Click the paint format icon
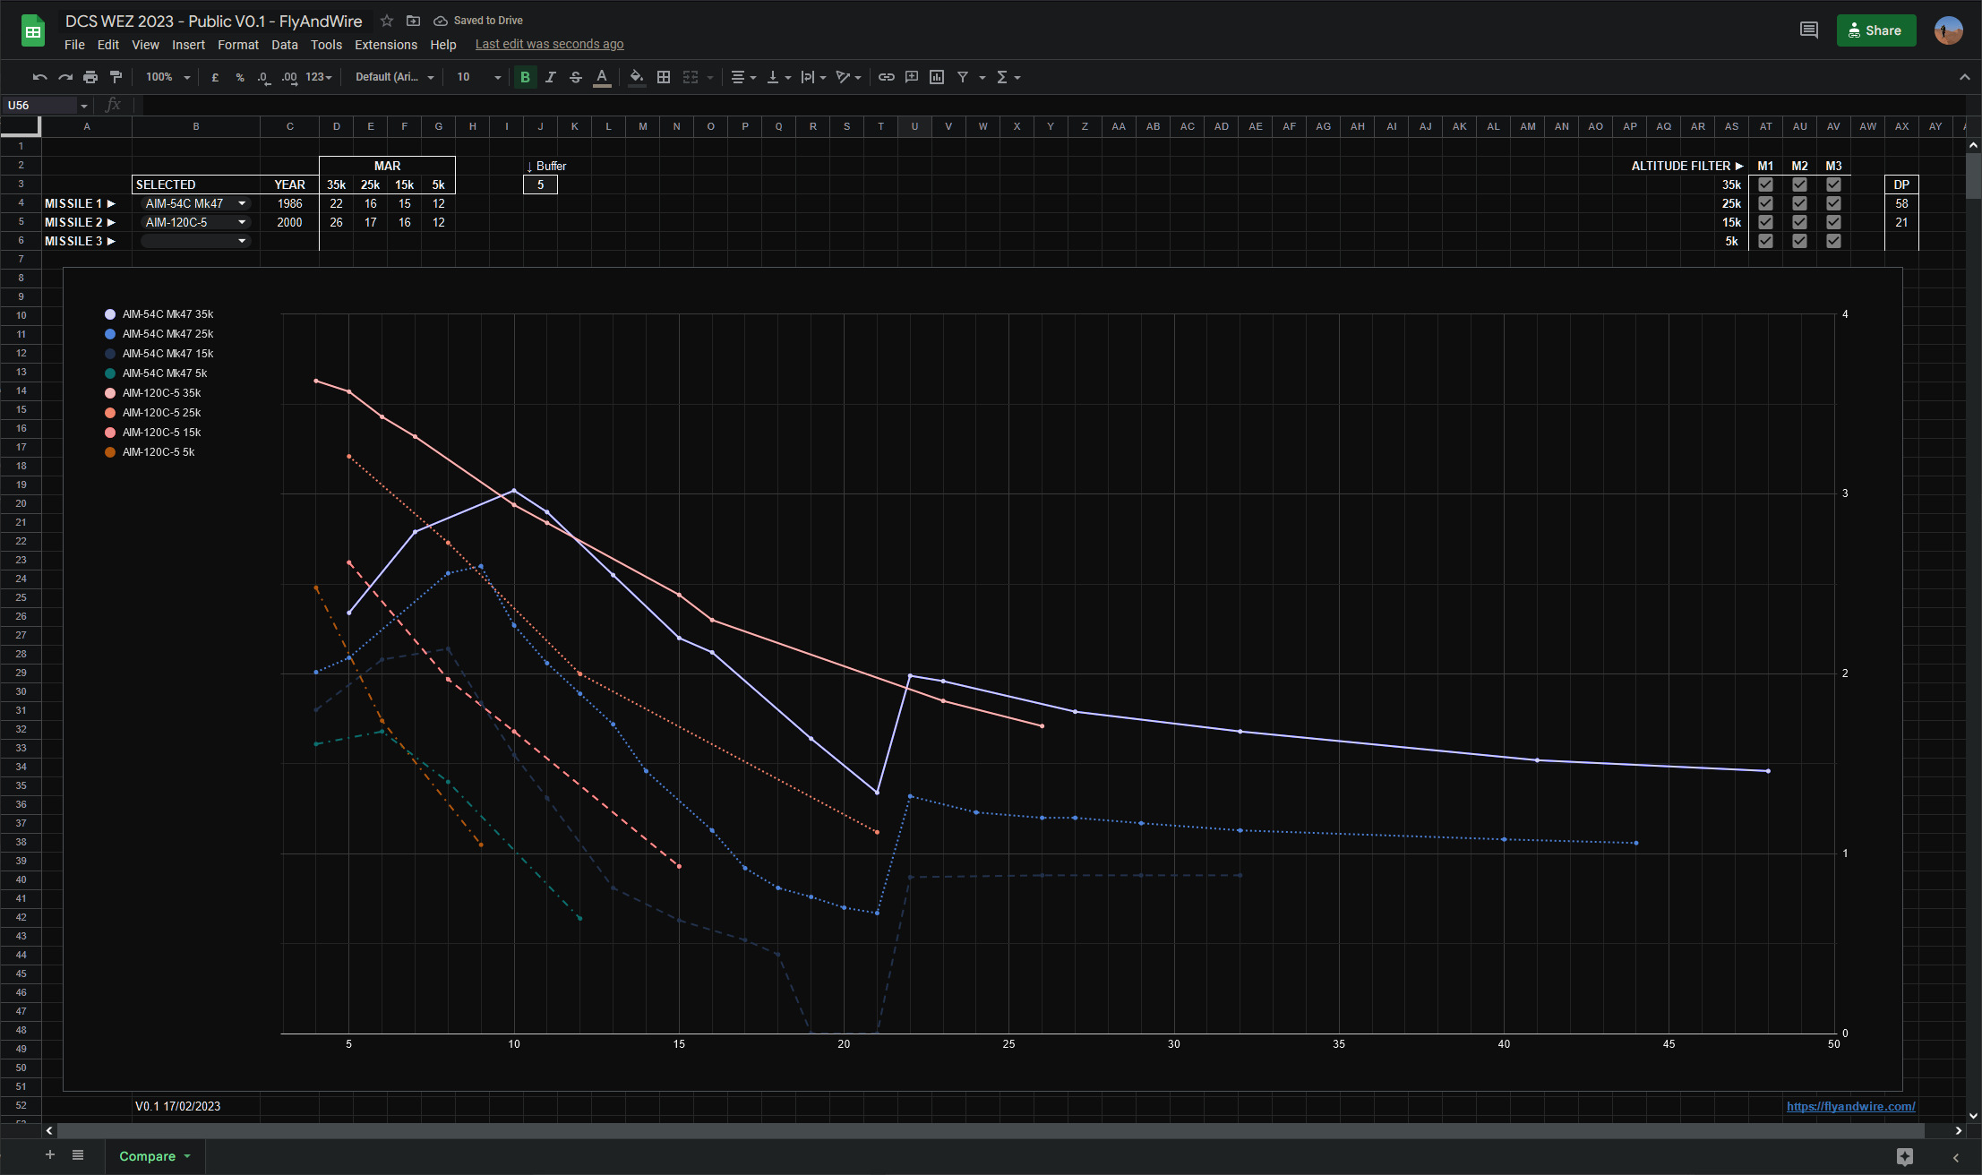The height and width of the screenshot is (1175, 1982). (x=116, y=77)
